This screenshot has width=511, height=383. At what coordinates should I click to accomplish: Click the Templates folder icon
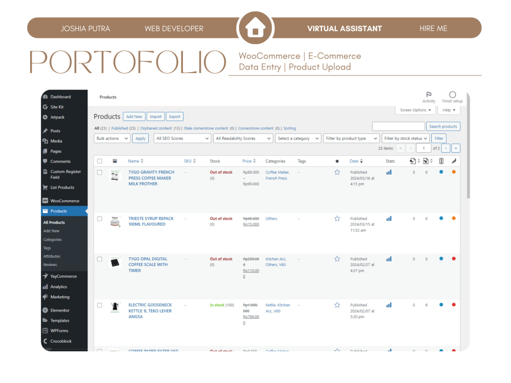pyautogui.click(x=45, y=320)
